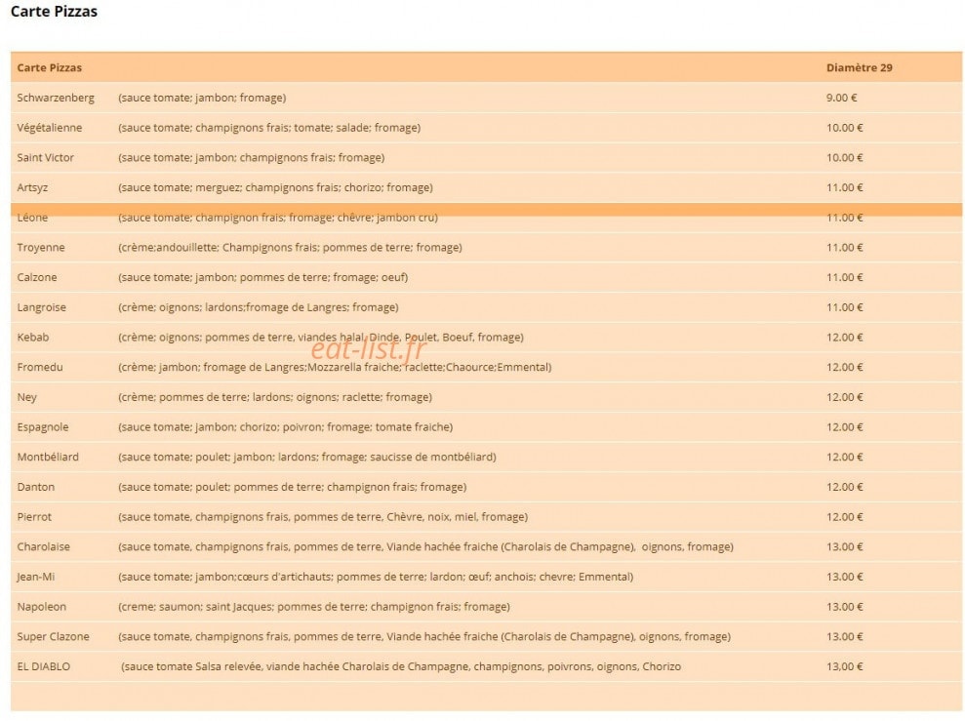Click the EL DIABLO Salsa relevée description

coord(401,666)
